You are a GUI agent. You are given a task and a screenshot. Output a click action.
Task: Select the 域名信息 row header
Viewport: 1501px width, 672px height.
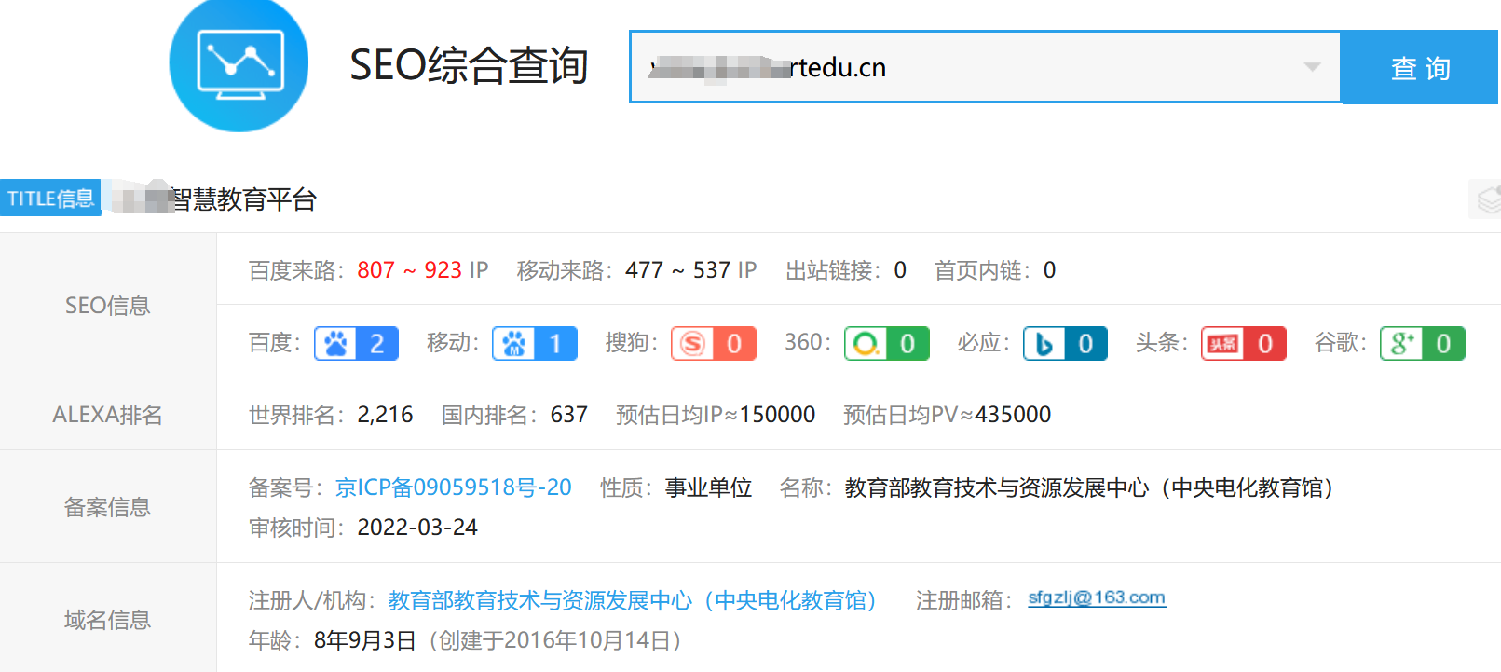pos(108,620)
